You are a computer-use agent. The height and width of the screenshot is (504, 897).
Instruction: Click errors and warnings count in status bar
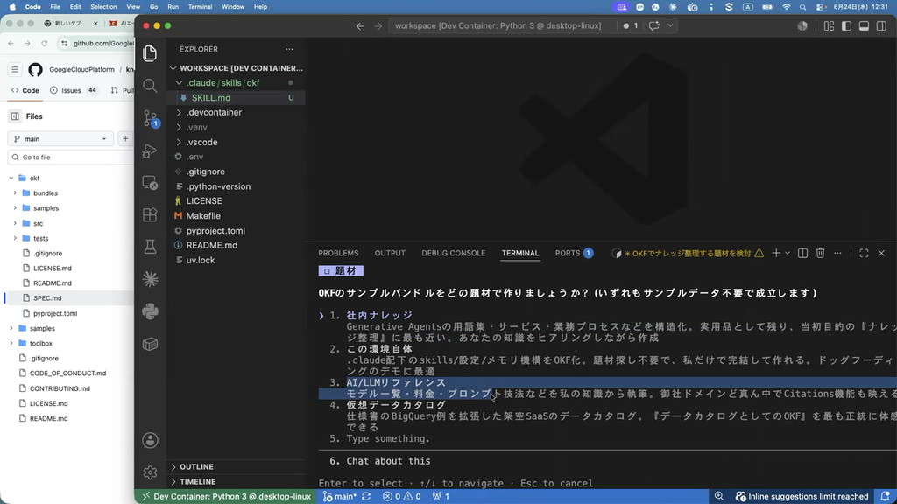click(401, 497)
